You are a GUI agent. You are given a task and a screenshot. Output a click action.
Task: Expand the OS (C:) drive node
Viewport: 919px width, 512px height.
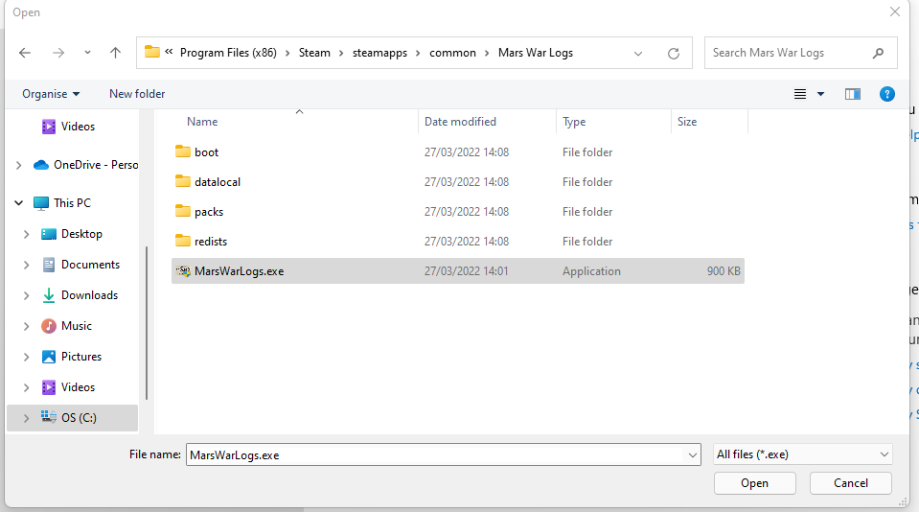point(27,418)
